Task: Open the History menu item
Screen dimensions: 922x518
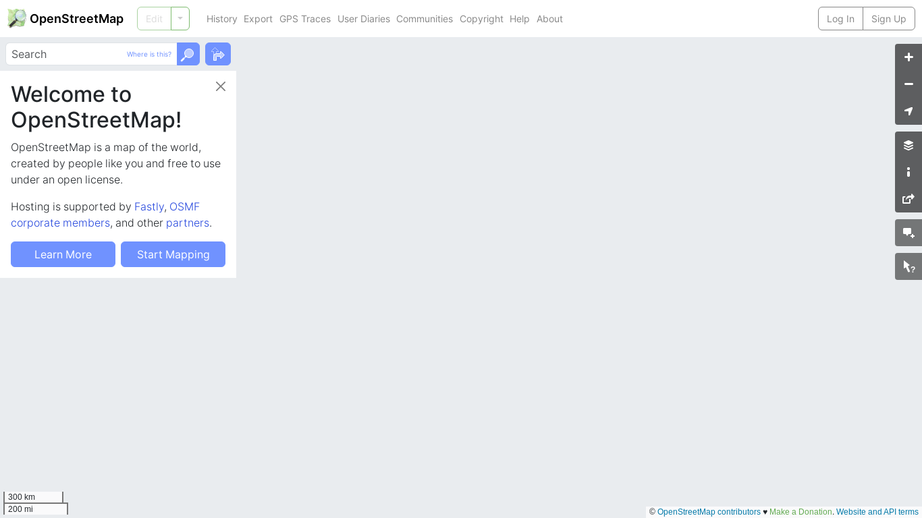Action: (x=222, y=19)
